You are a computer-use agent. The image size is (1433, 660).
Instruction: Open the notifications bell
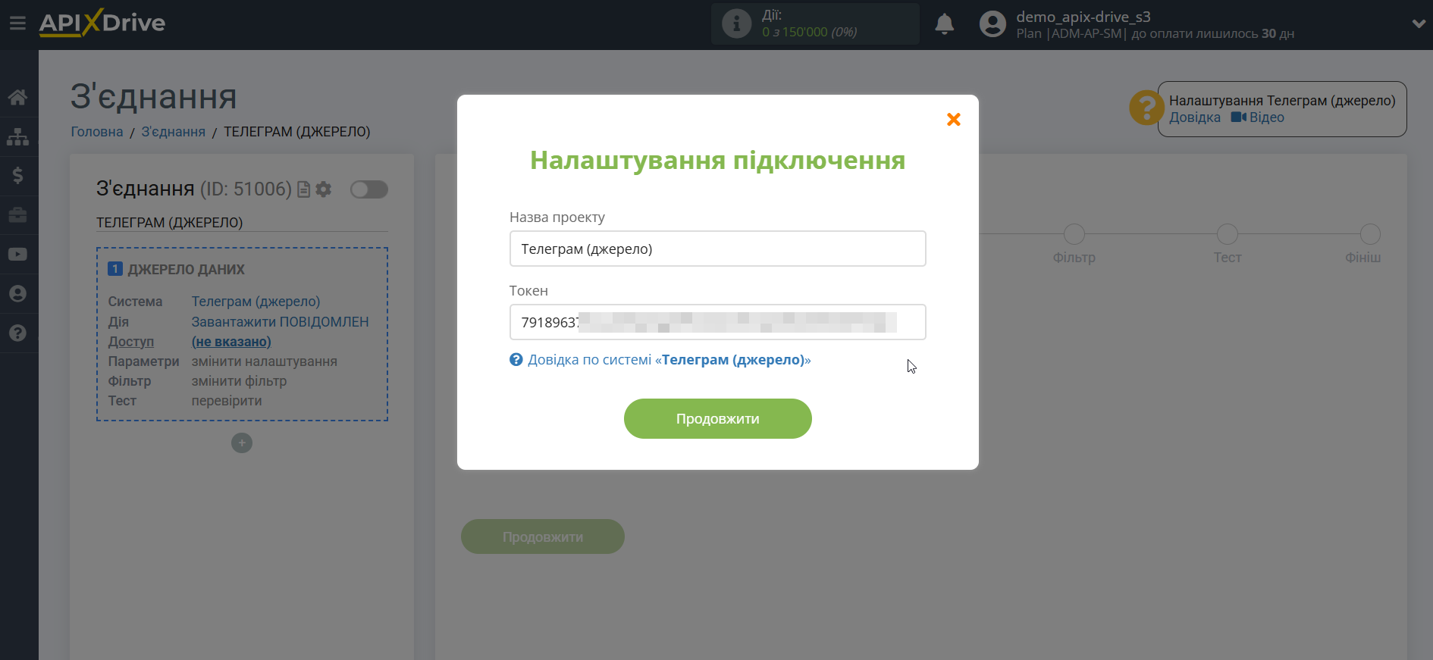point(944,24)
